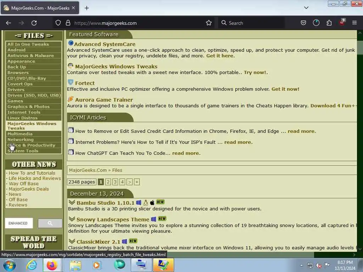Screen dimensions: 363x272
Task: Open the Advanced SystemCare title link
Action: click(105, 44)
